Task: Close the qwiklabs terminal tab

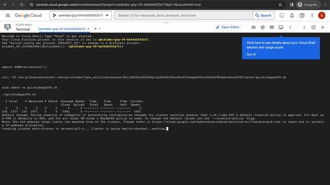Action: tap(88, 29)
